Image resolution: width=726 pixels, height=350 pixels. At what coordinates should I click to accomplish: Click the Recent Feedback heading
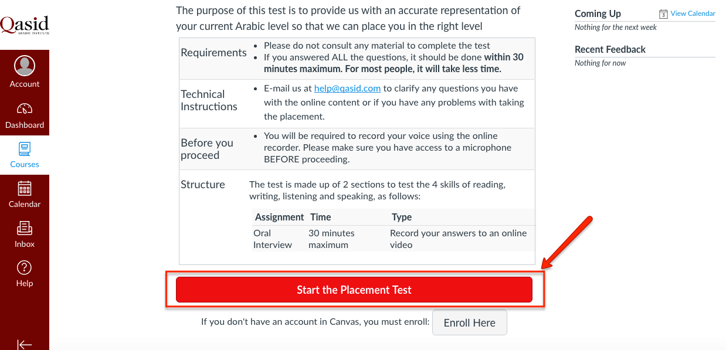610,49
